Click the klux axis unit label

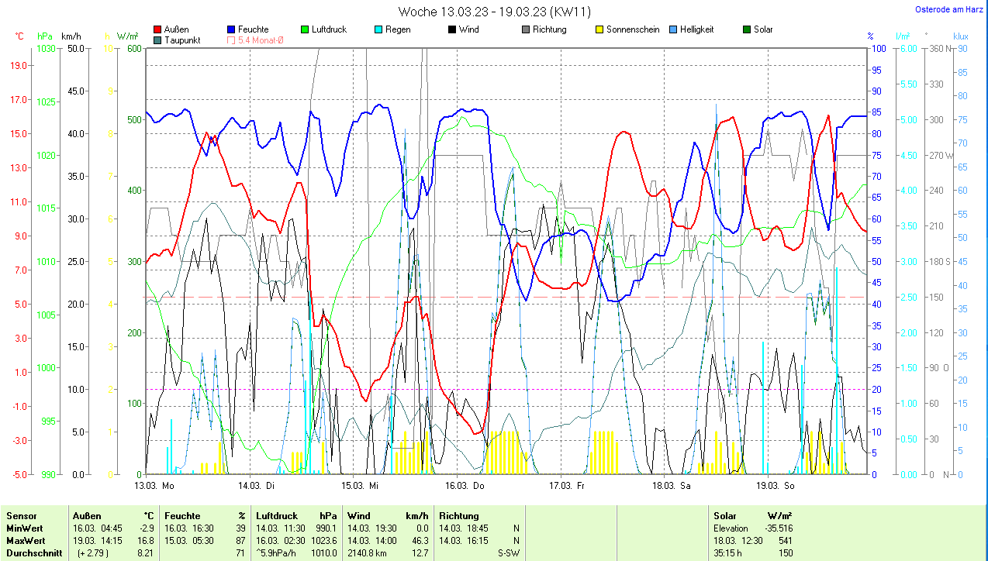tap(960, 36)
